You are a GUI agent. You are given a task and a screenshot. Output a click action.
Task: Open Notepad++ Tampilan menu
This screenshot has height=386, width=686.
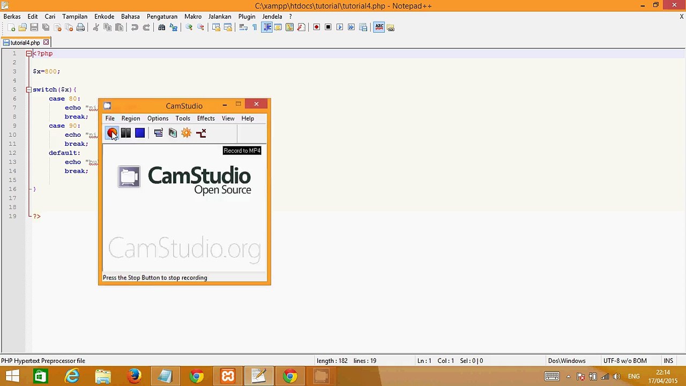(75, 17)
